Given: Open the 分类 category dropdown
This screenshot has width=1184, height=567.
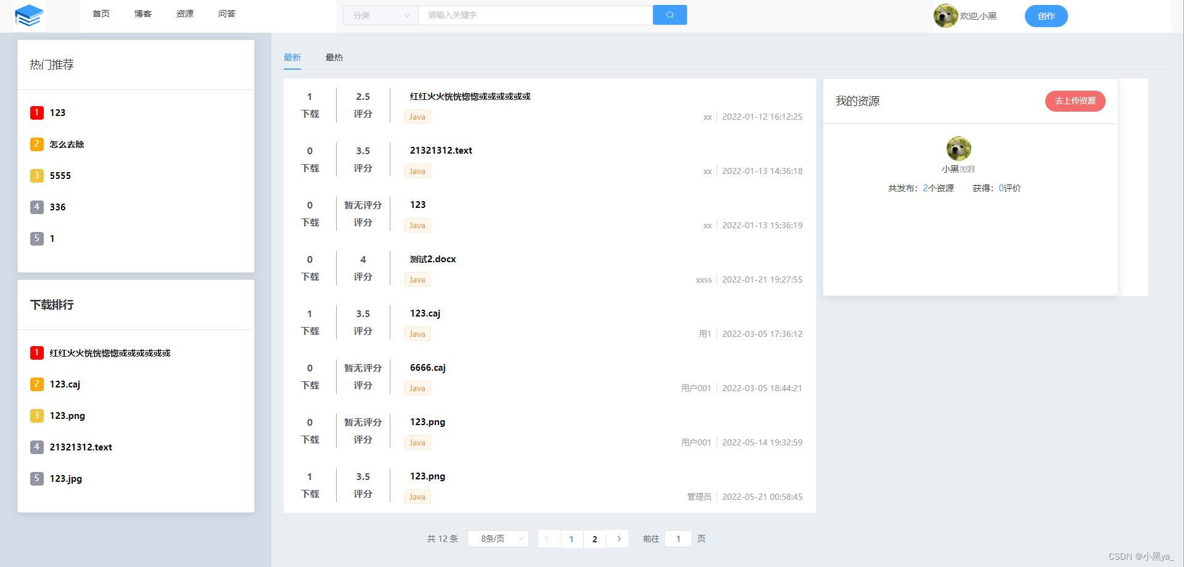Looking at the screenshot, I should 380,15.
